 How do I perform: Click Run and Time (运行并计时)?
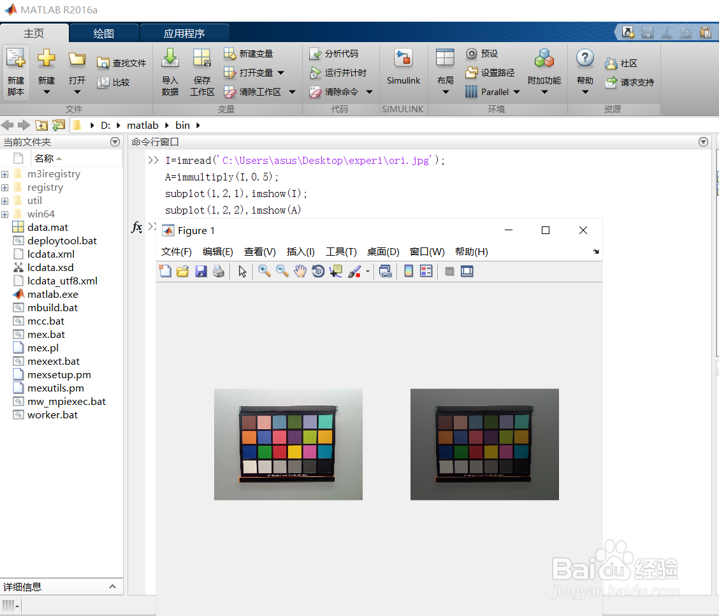tap(338, 73)
